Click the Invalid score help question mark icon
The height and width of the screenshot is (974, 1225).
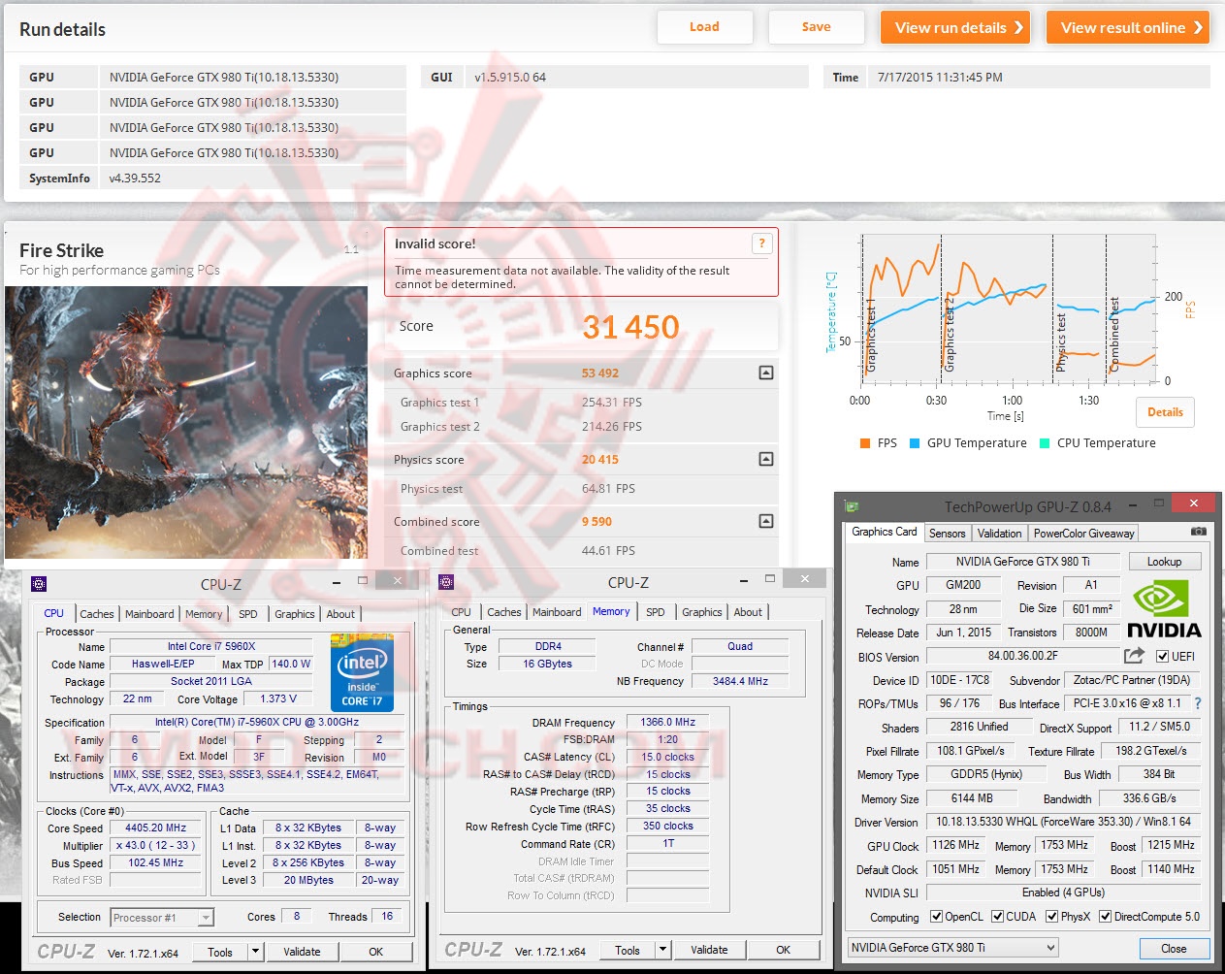coord(761,243)
